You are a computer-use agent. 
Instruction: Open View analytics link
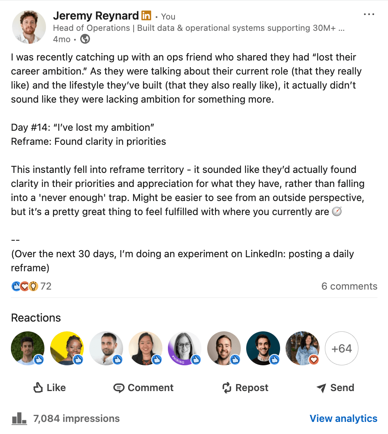pyautogui.click(x=343, y=419)
